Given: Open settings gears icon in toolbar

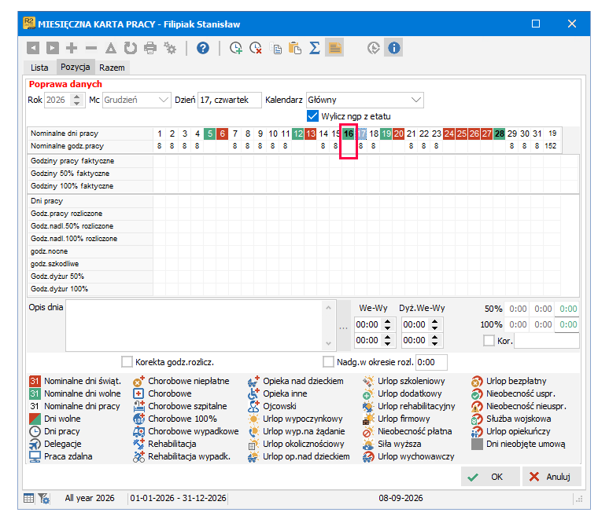Looking at the screenshot, I should coord(170,48).
